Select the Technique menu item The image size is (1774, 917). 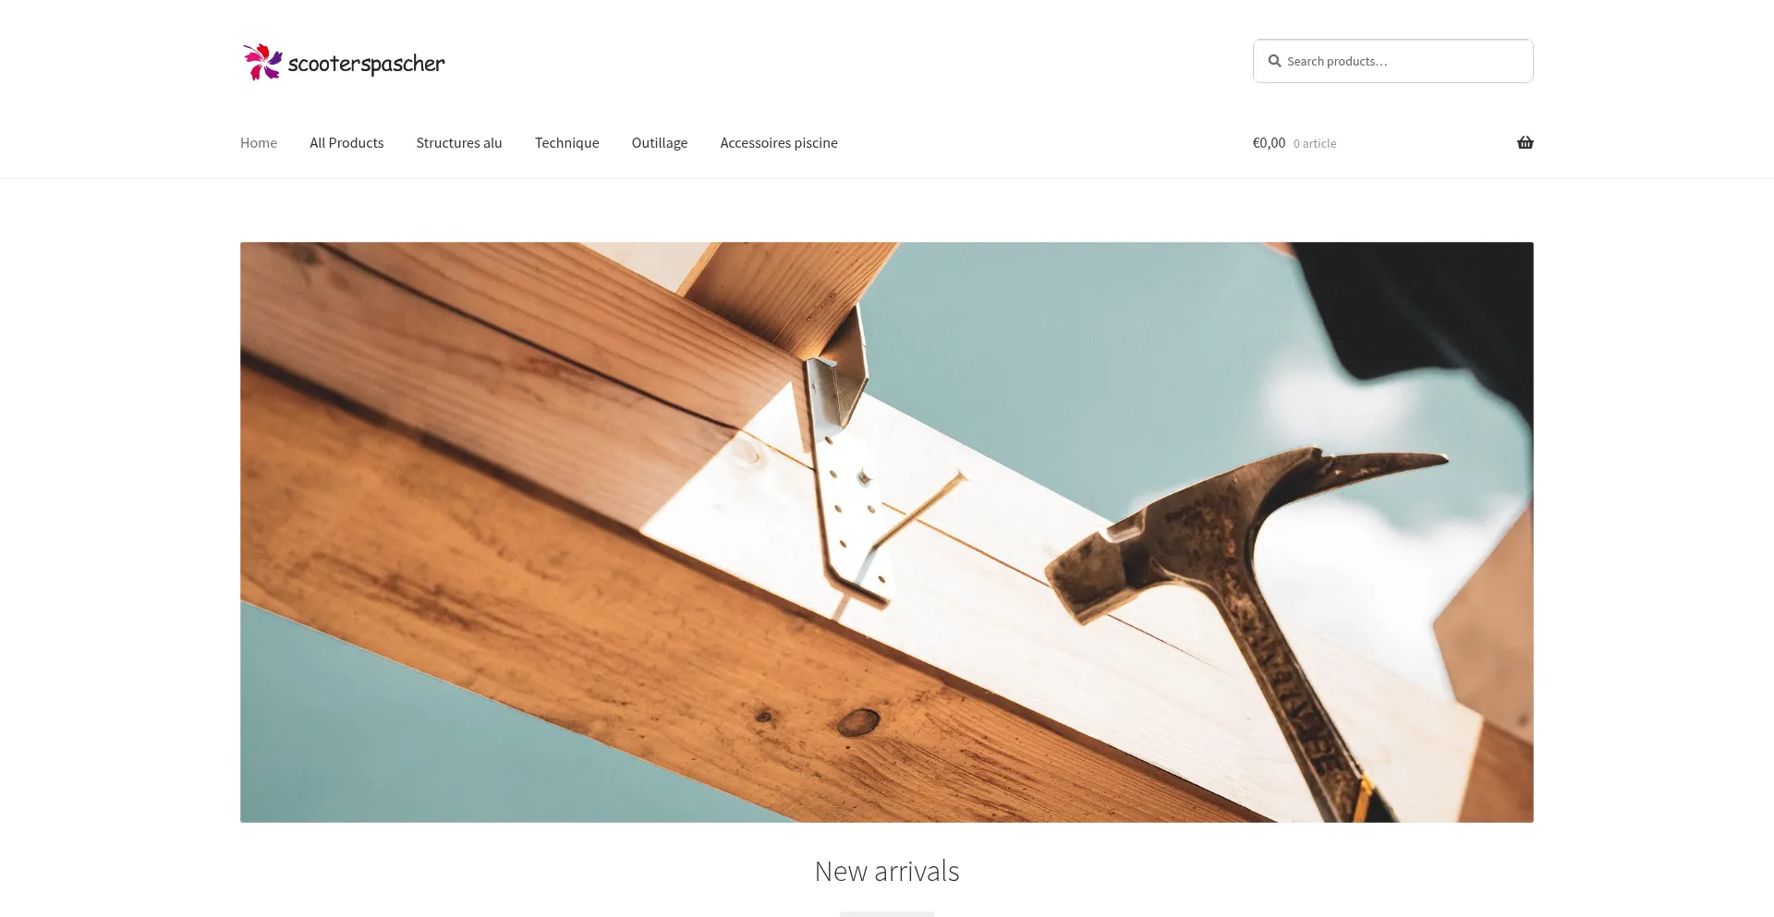pyautogui.click(x=567, y=143)
